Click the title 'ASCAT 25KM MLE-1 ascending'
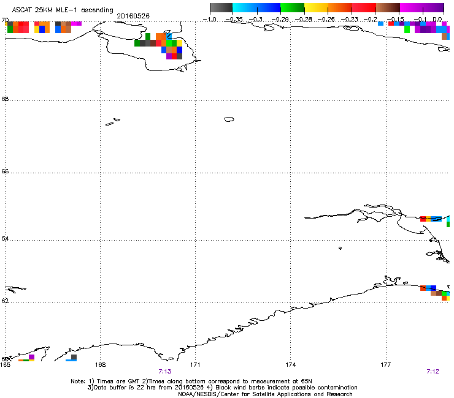454x398 pixels. pos(63,10)
